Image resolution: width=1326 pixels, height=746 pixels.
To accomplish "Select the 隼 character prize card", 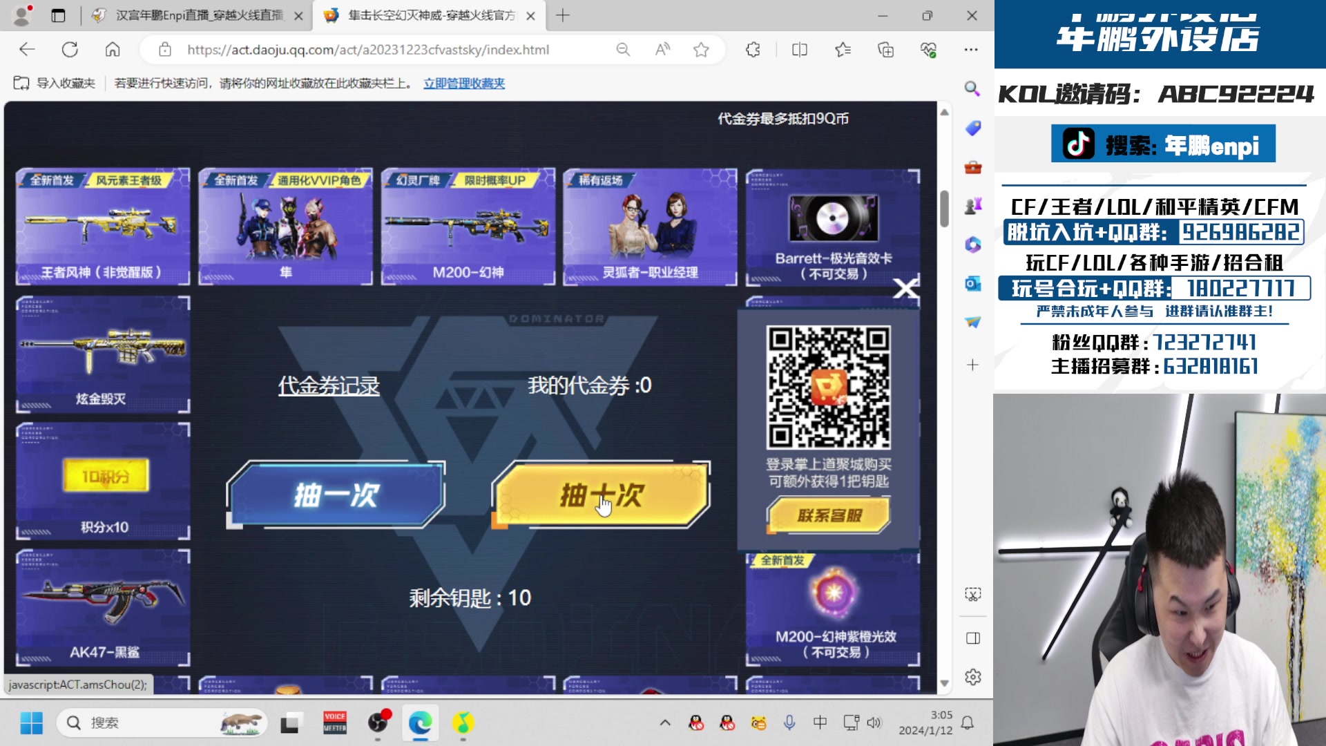I will tap(285, 227).
